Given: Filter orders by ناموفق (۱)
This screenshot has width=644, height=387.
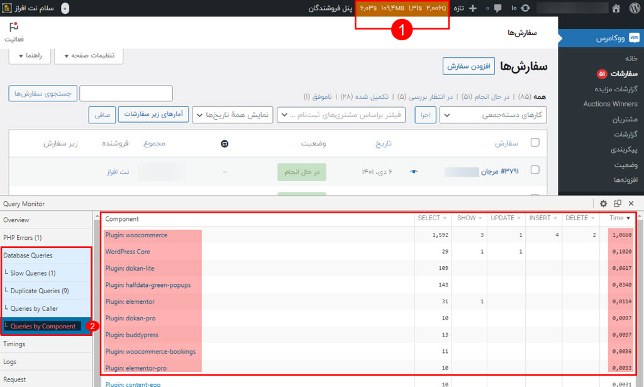Looking at the screenshot, I should 318,96.
